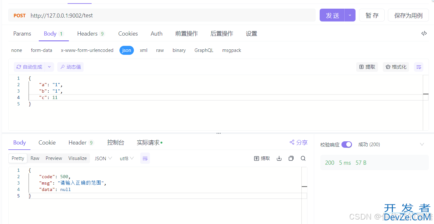Click the 动态值 dynamic value button

click(x=70, y=67)
